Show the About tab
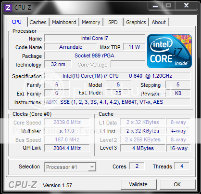 (159, 22)
